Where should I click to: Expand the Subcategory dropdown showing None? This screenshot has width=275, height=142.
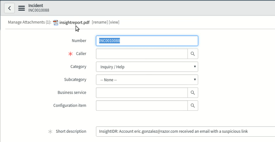pos(147,80)
